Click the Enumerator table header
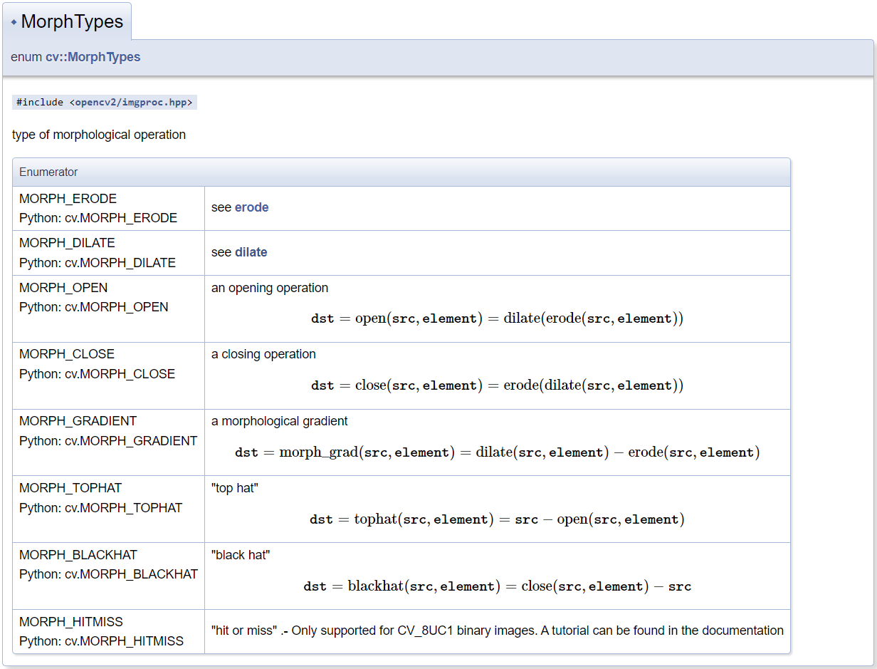This screenshot has width=877, height=669. 48,172
